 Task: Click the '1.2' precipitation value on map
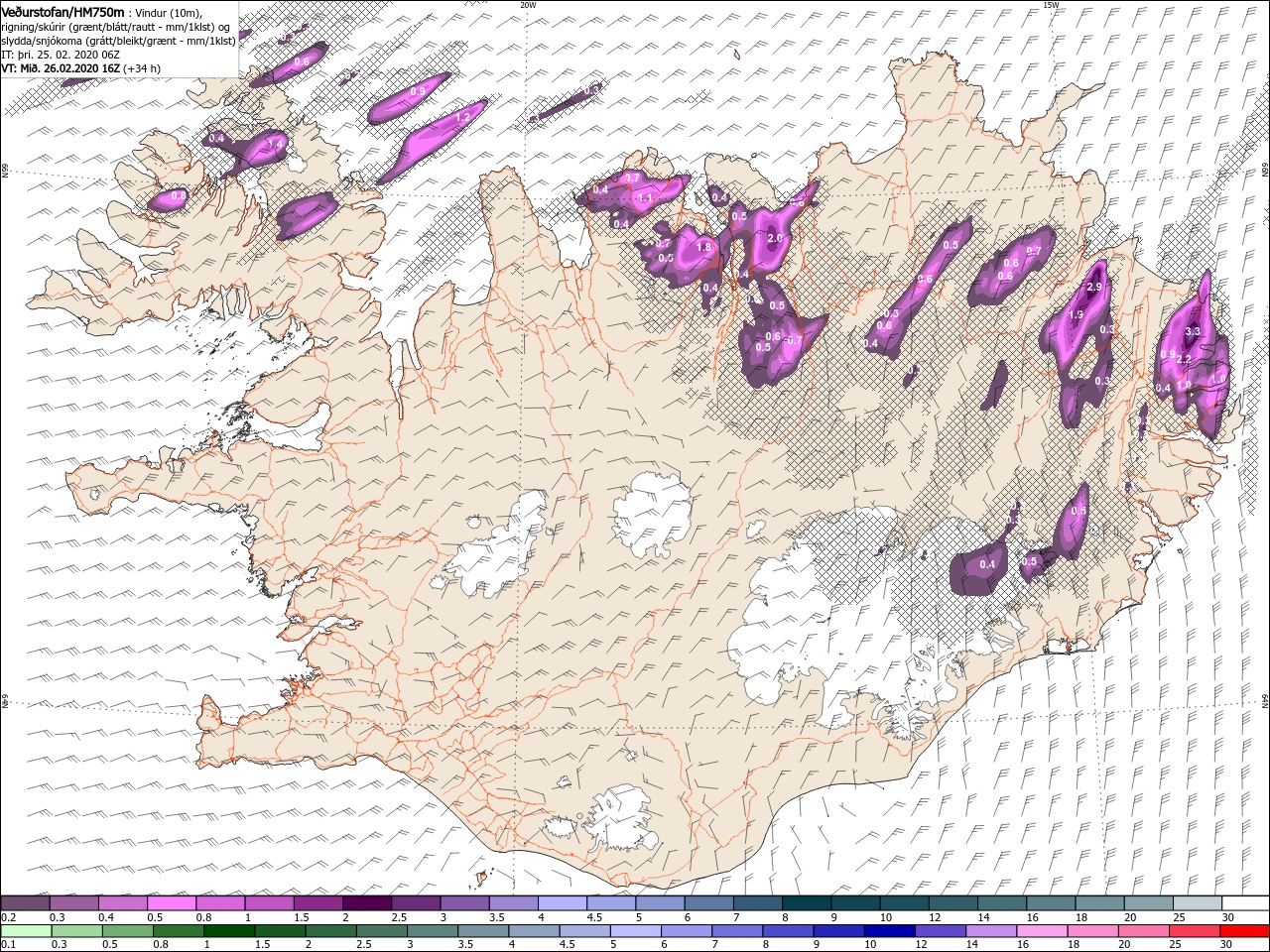(x=461, y=117)
